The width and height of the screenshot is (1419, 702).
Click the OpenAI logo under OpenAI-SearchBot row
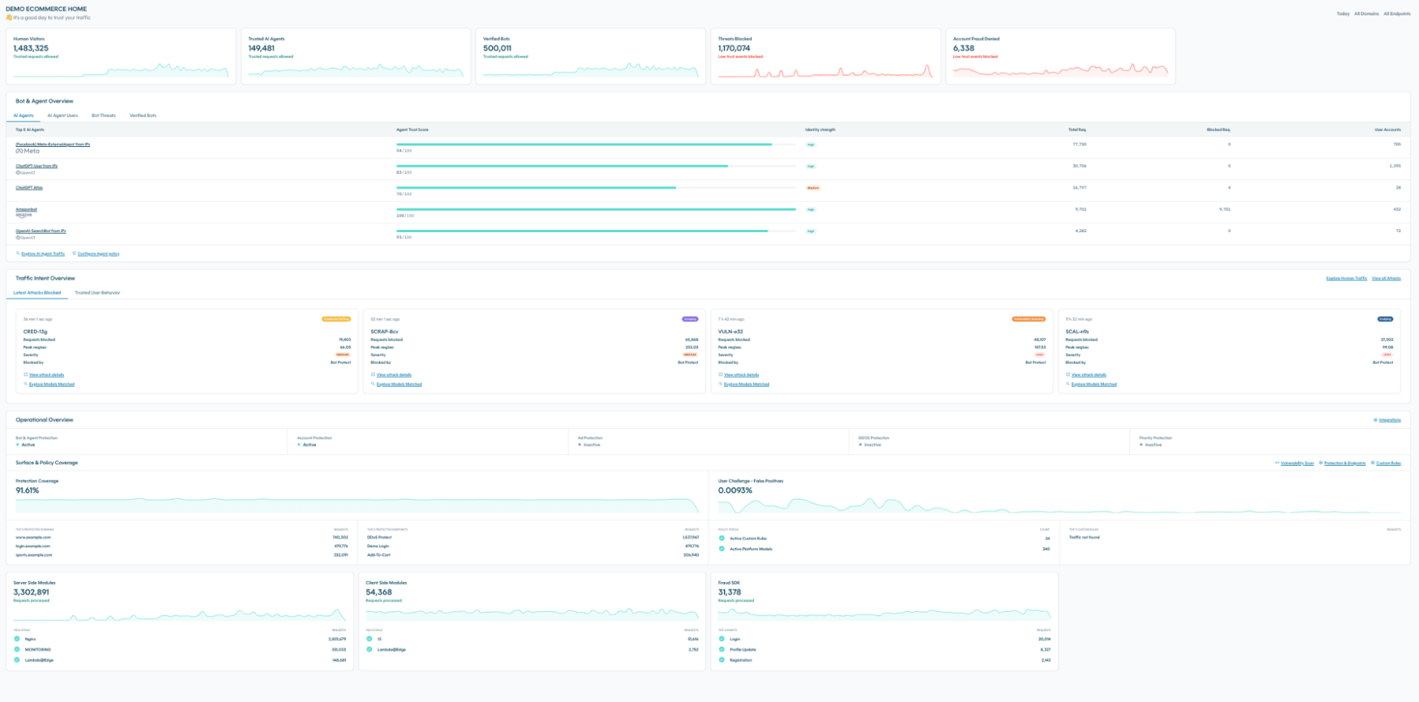pos(26,238)
